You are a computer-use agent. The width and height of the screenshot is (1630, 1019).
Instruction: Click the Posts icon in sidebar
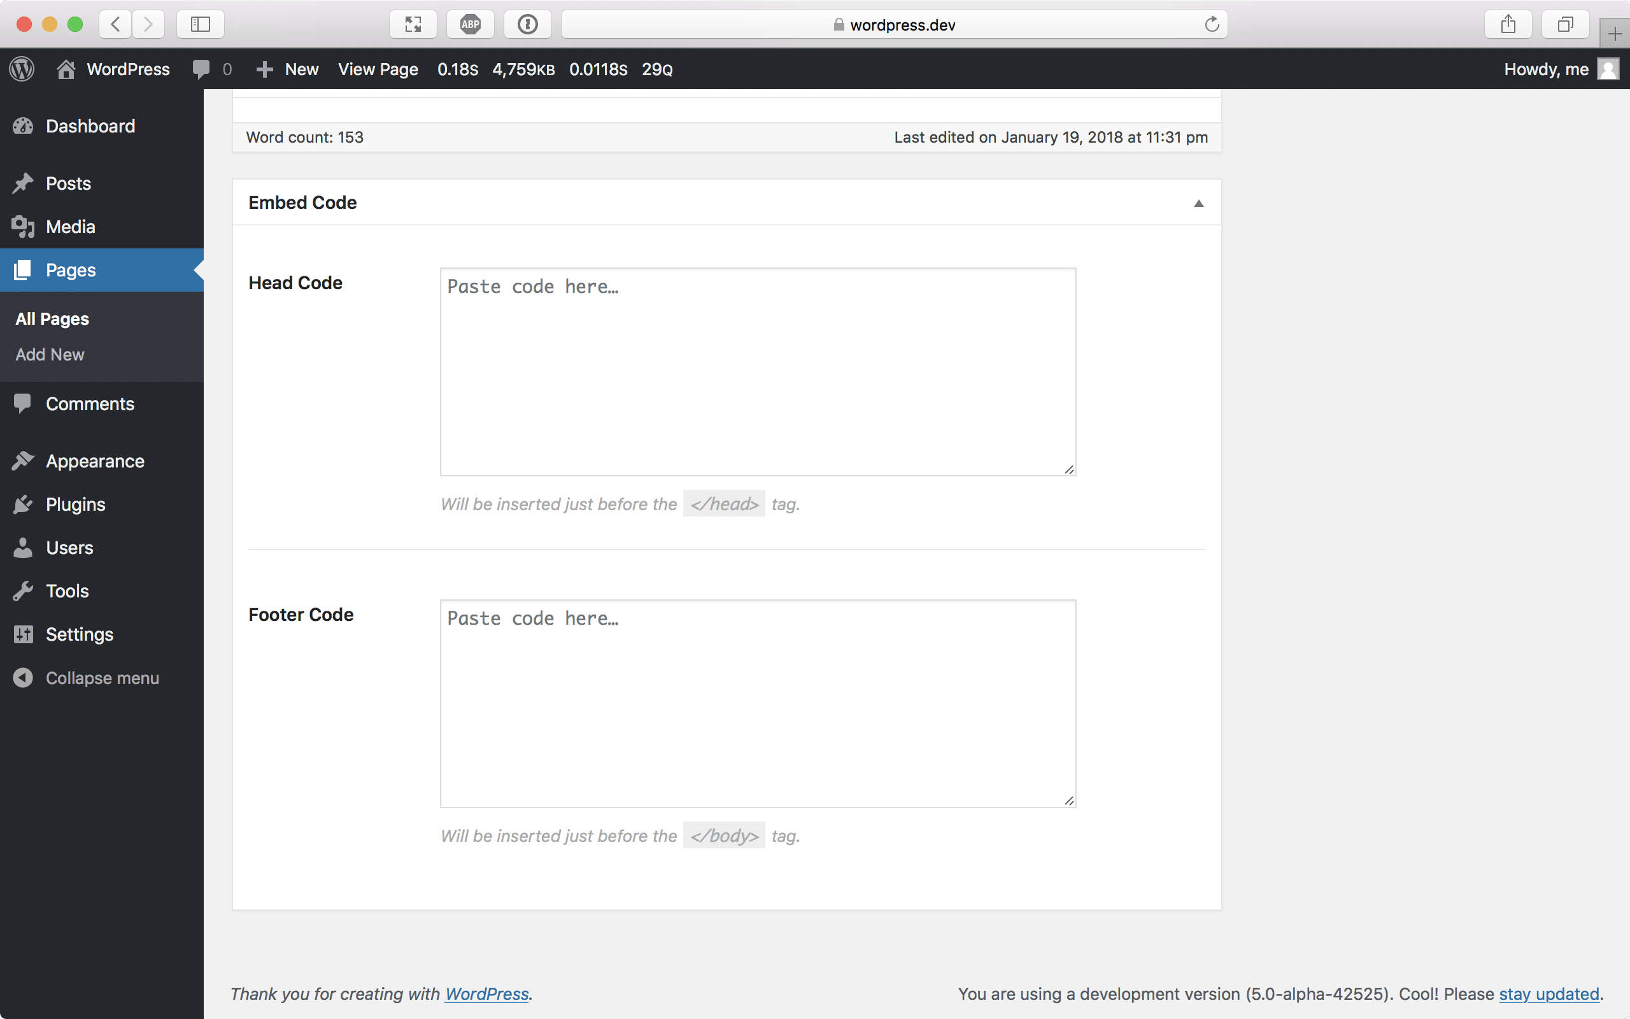(22, 183)
